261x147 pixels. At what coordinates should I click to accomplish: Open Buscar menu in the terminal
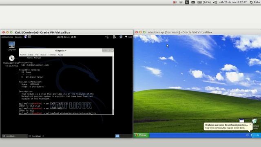(43, 55)
